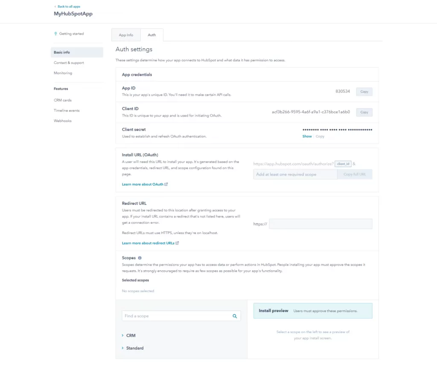Click the Copy icon button for App ID
The height and width of the screenshot is (366, 437).
[364, 91]
